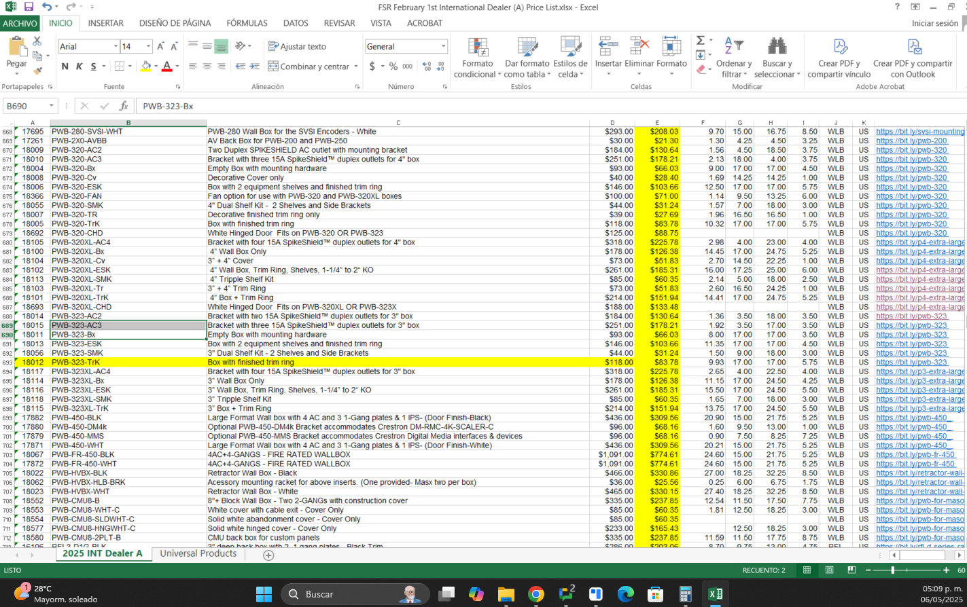Switch to DISEÑO DE PÁGINA tab
The width and height of the screenshot is (967, 607).
(175, 23)
